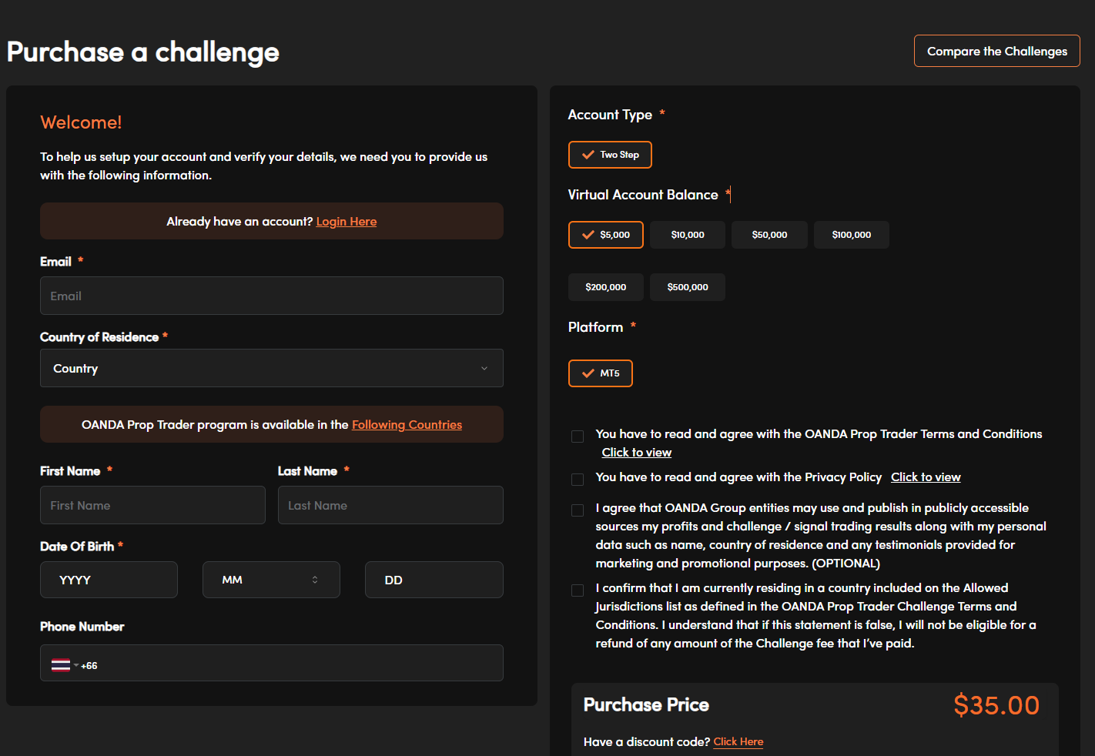Viewport: 1095px width, 756px height.
Task: Select the $10,000 account balance option
Action: tap(687, 235)
